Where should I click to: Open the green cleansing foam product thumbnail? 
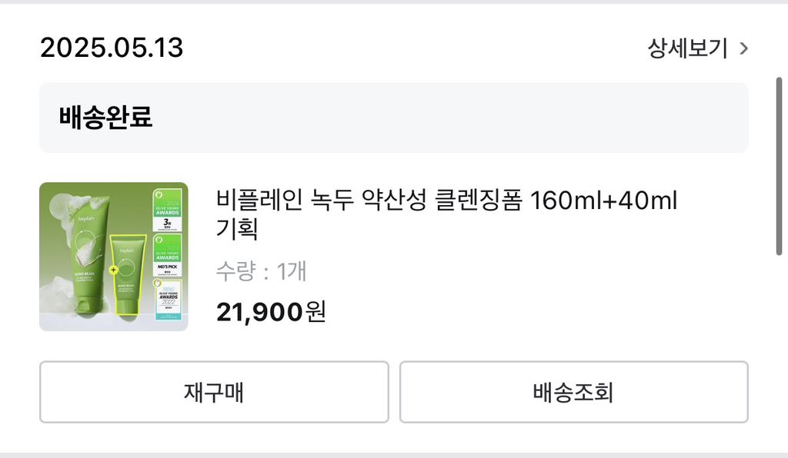click(x=114, y=257)
